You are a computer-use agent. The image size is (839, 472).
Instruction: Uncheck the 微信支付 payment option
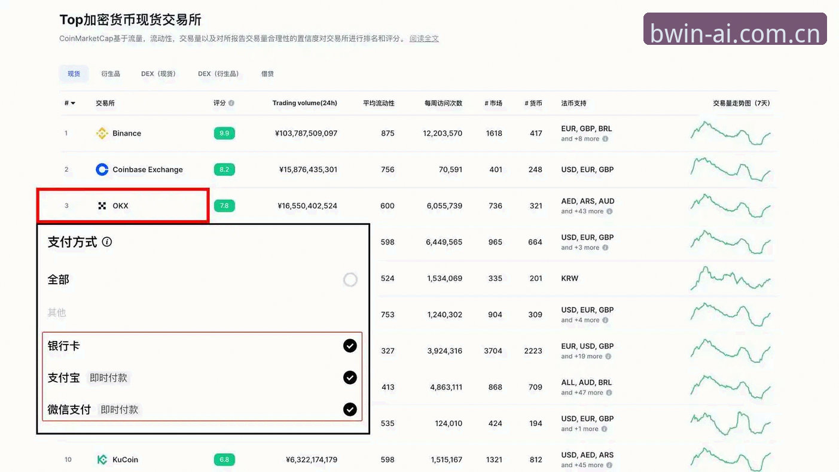(x=350, y=409)
